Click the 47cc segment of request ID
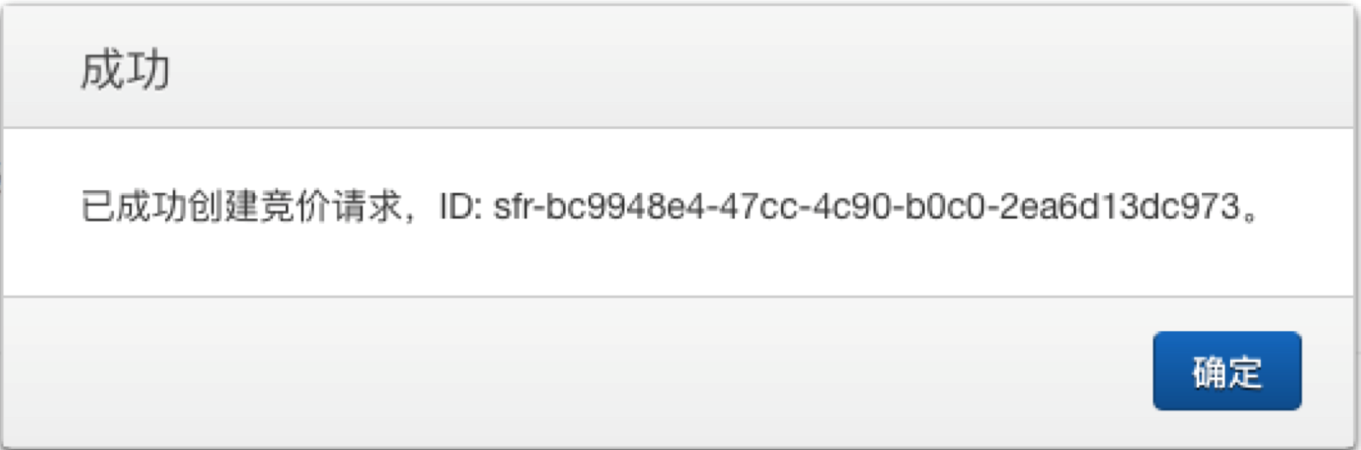This screenshot has height=450, width=1361. [x=759, y=206]
